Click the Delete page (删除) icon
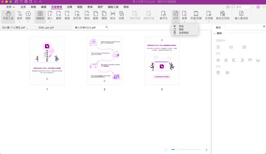 [x=59, y=15]
